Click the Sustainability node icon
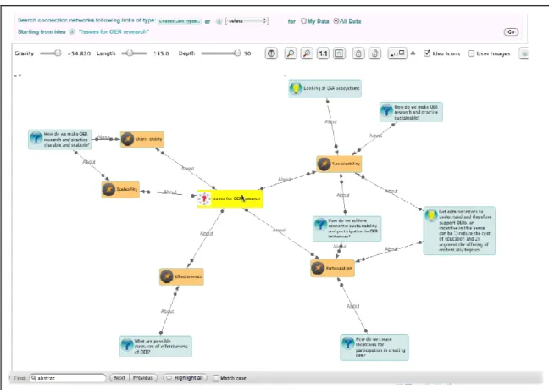 [x=324, y=164]
